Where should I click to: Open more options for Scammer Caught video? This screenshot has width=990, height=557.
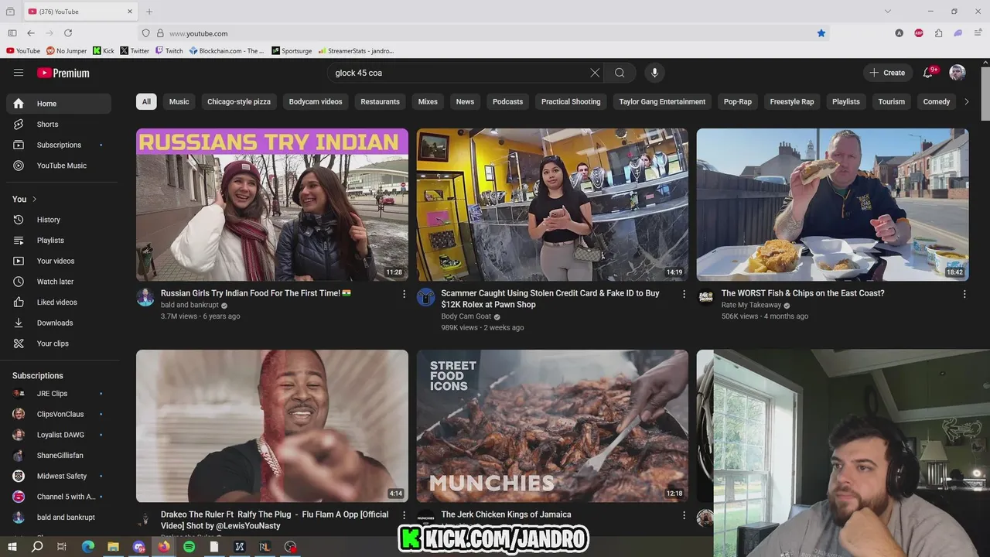coord(684,294)
